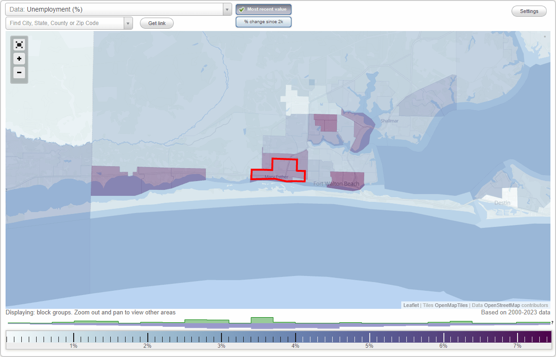The height and width of the screenshot is (357, 556).
Task: Select the Most recent value option
Action: click(264, 9)
